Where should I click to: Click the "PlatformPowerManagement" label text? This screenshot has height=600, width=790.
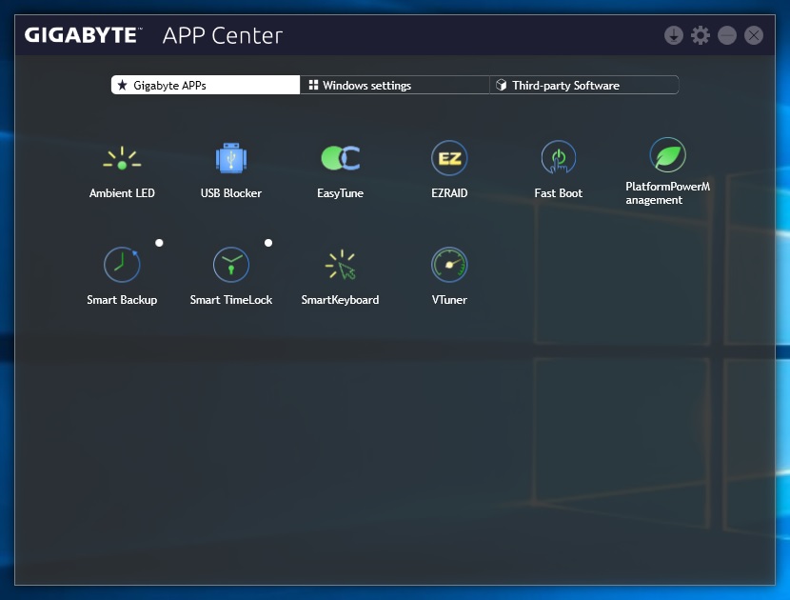pyautogui.click(x=667, y=193)
